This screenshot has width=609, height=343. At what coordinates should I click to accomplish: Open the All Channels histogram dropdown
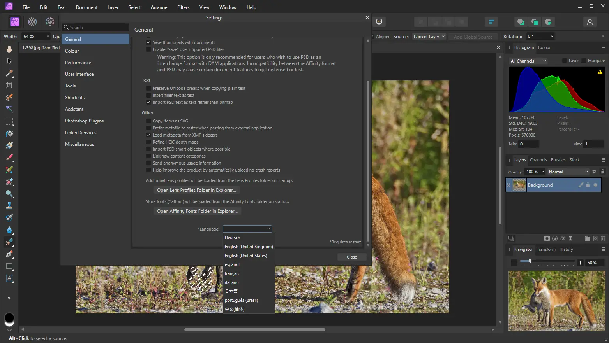tap(528, 61)
